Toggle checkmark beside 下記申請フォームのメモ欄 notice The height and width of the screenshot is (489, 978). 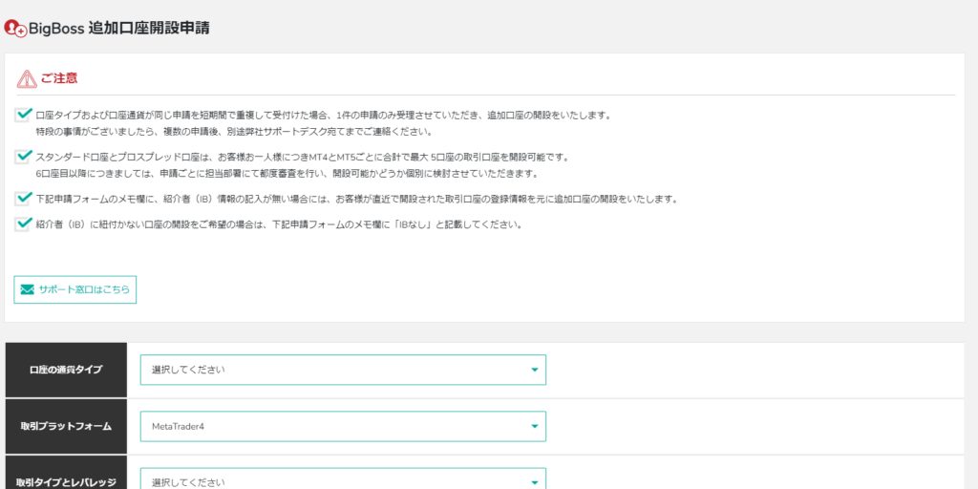tap(24, 199)
